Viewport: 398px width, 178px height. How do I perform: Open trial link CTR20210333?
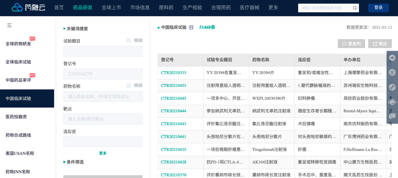click(x=174, y=73)
